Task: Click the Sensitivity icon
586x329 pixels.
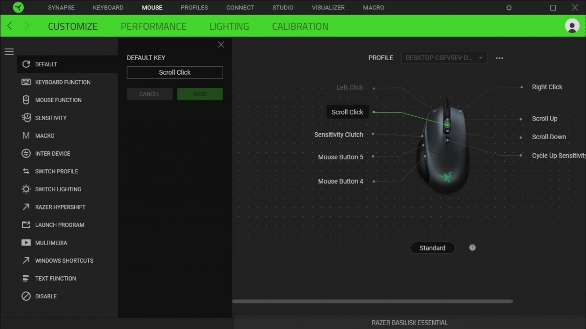Action: [26, 118]
